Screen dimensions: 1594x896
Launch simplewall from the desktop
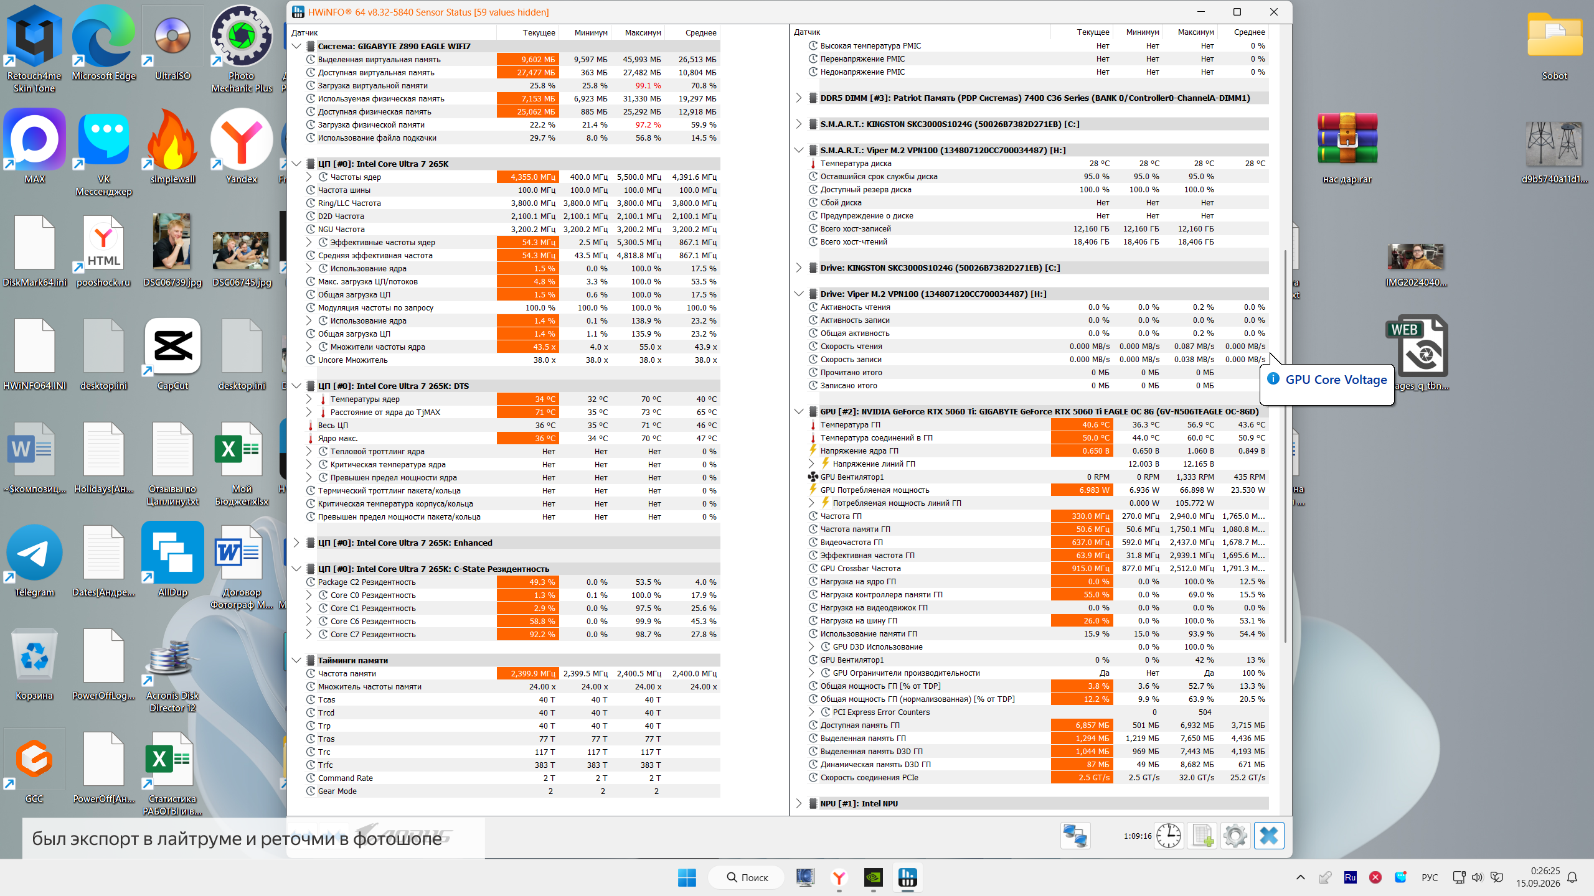coord(172,147)
